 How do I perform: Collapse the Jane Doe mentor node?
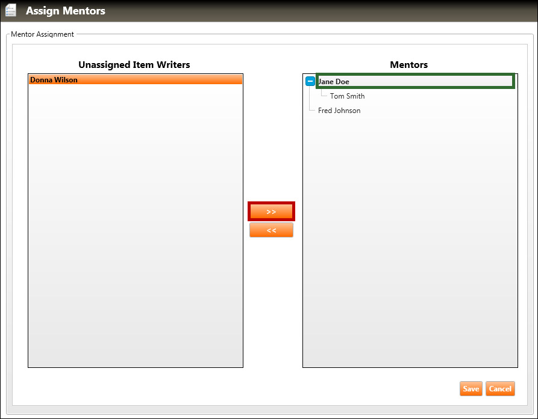pos(310,81)
